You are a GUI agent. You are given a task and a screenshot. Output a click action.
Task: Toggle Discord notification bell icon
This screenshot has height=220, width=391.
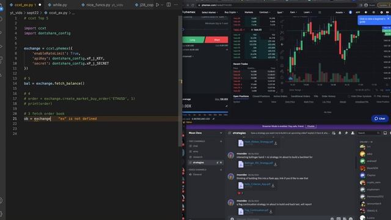coord(340,133)
